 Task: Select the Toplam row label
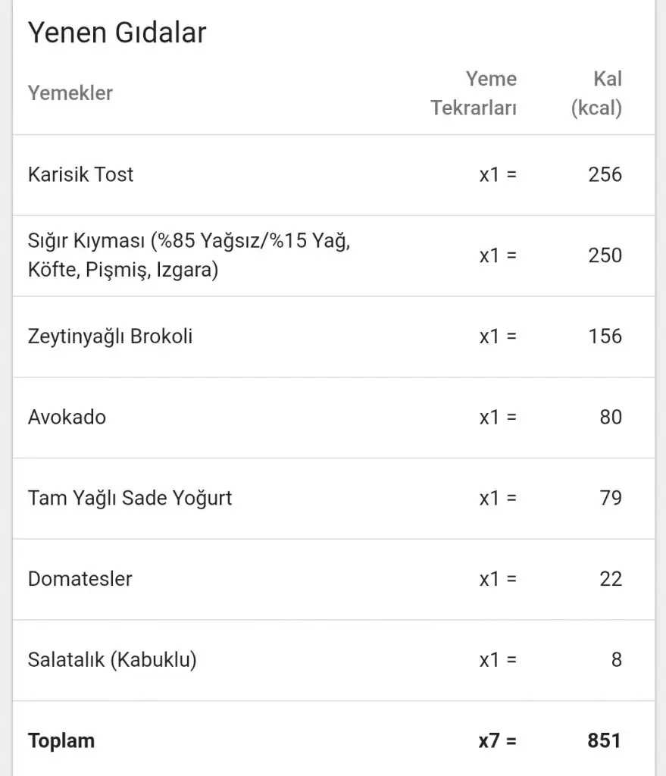pyautogui.click(x=61, y=740)
